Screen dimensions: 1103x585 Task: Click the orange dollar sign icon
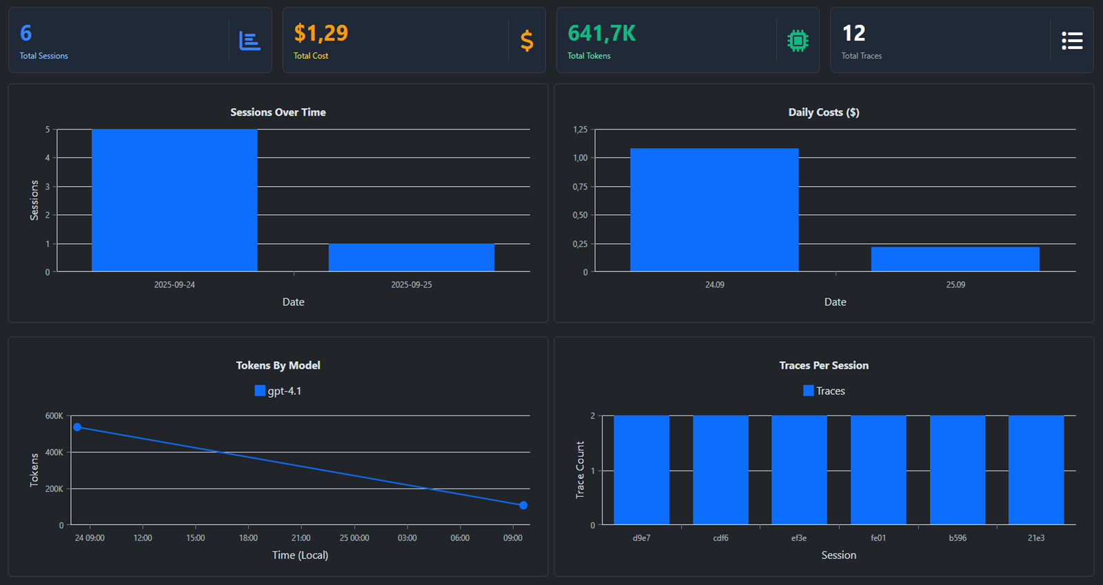coord(527,41)
